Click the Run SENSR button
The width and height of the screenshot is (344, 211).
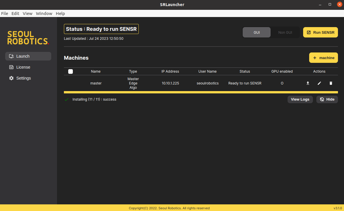click(320, 32)
